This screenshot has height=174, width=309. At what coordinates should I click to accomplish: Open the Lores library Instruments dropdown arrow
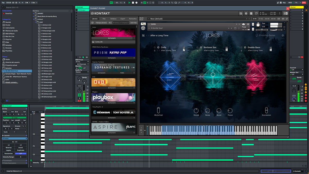(134, 38)
